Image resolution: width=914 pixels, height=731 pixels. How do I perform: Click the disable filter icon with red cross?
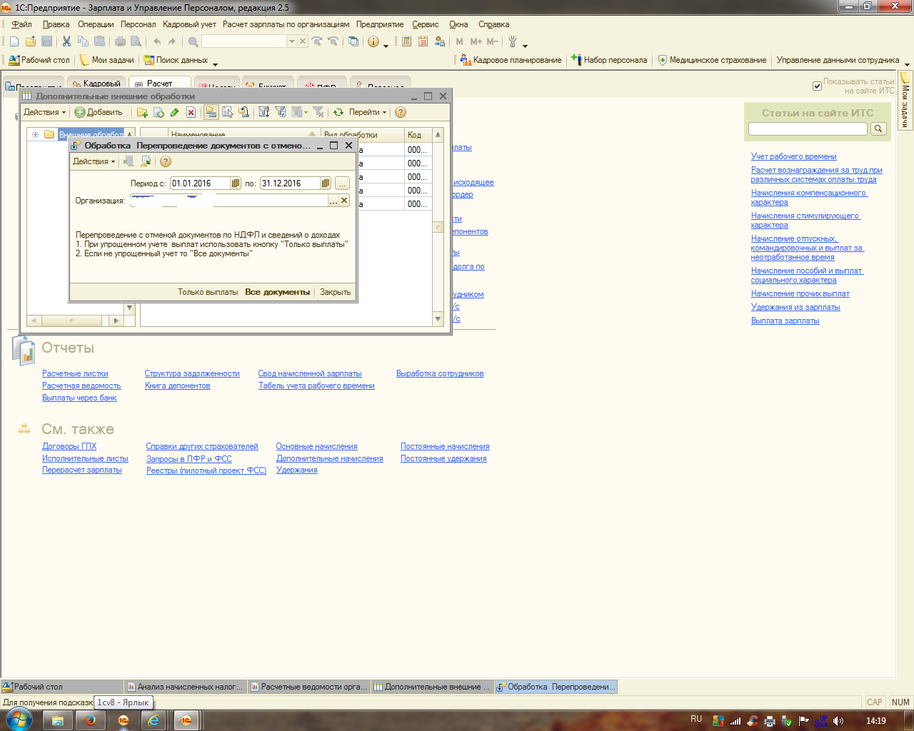[x=318, y=112]
